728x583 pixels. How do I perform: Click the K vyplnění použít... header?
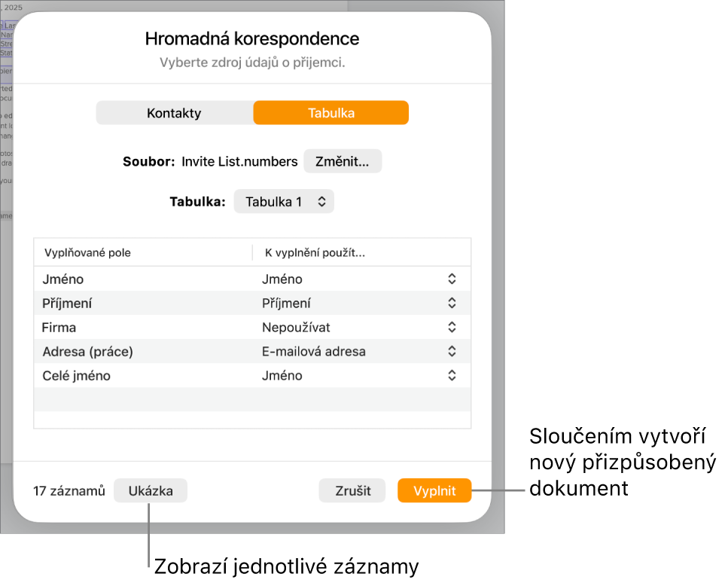315,253
